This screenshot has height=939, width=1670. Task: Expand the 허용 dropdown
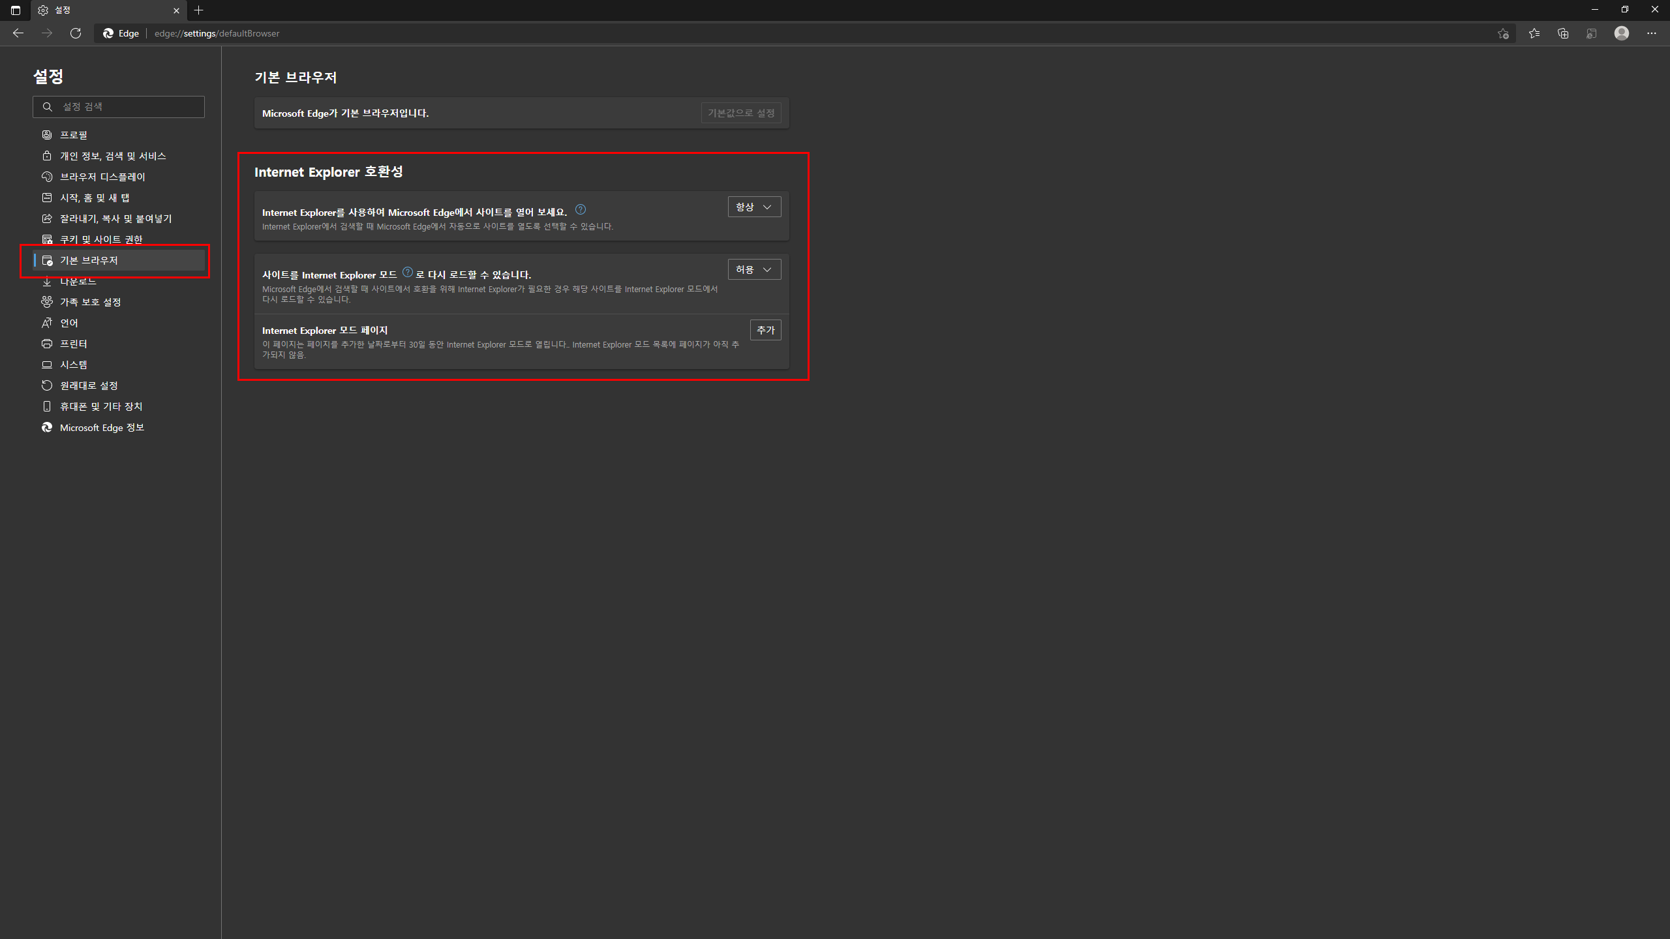click(754, 269)
